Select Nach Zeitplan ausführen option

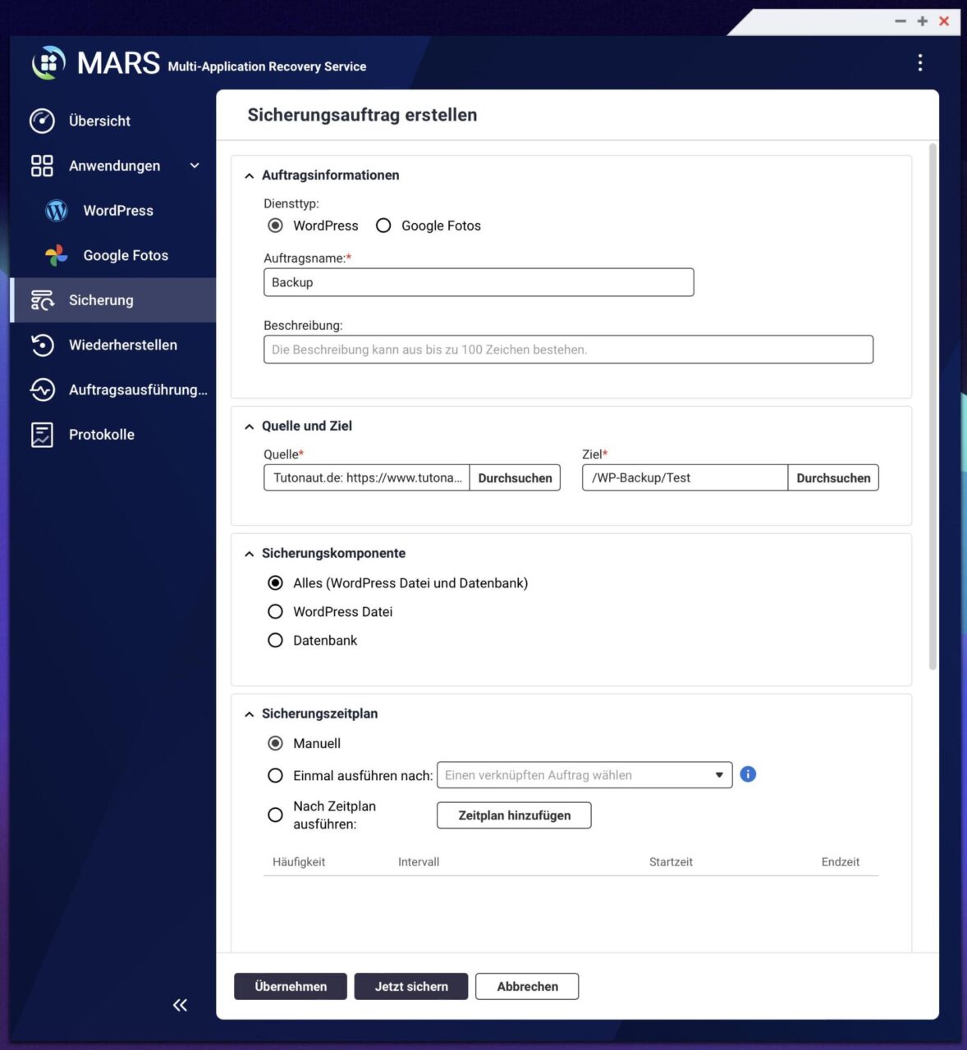tap(275, 815)
